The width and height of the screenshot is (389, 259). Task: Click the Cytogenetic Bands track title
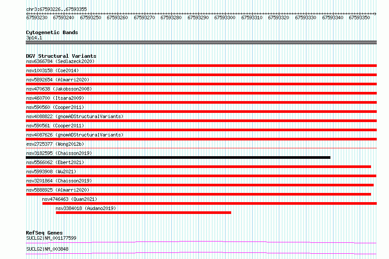52,32
